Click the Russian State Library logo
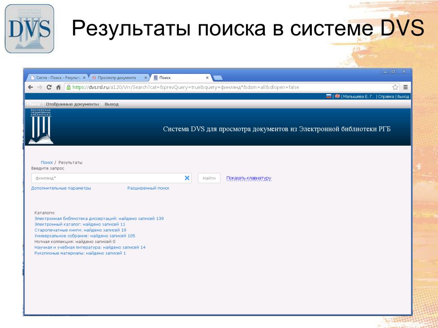The width and height of the screenshot is (438, 328). click(41, 126)
